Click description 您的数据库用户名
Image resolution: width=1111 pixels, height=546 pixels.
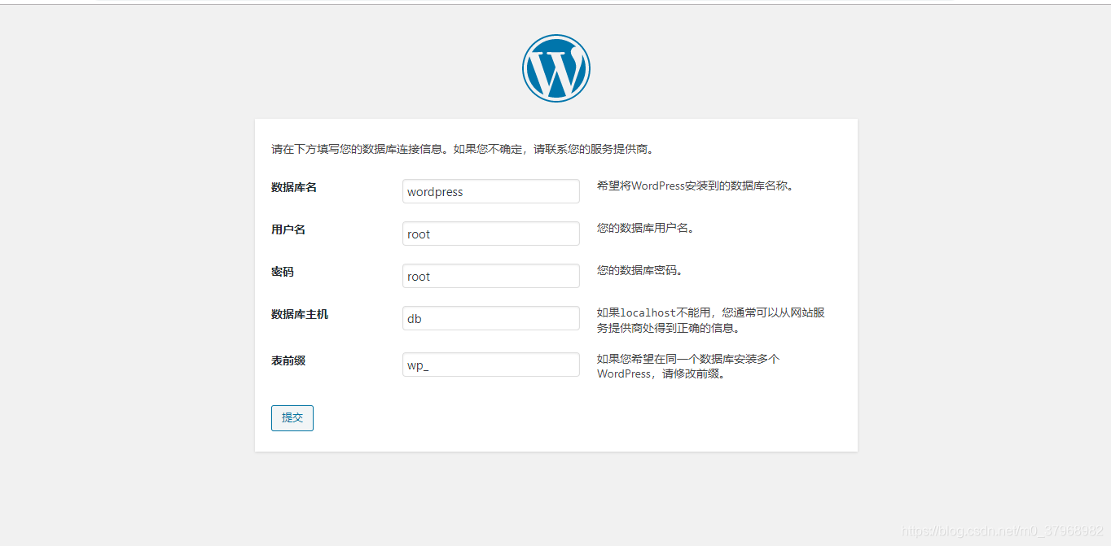click(646, 228)
